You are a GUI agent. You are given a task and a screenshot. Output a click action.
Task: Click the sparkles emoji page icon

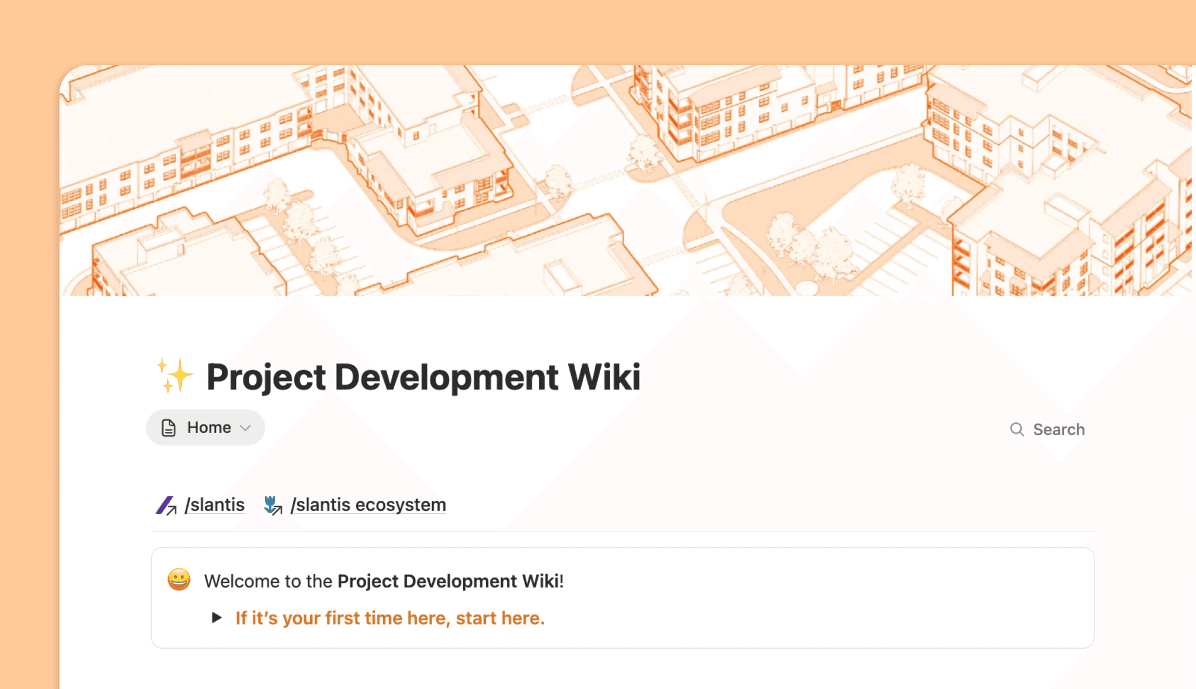click(x=174, y=375)
